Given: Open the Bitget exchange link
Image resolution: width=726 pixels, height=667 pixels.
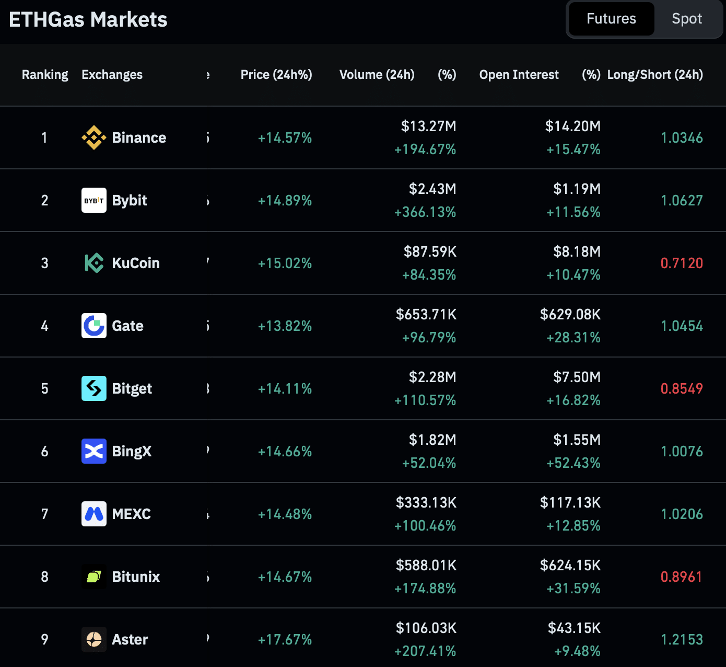Looking at the screenshot, I should [x=132, y=388].
